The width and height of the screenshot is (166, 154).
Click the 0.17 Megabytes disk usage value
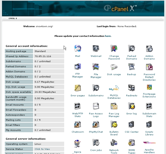pyautogui.click(x=44, y=82)
